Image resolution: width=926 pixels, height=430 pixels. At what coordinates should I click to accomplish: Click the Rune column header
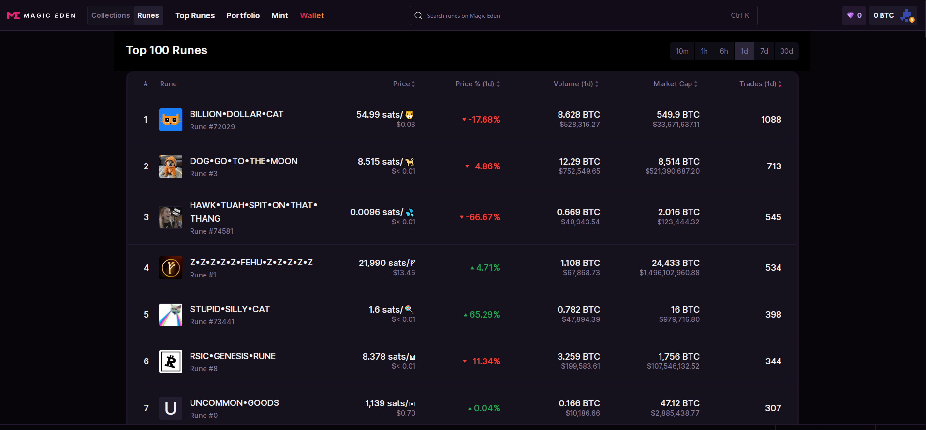[168, 84]
